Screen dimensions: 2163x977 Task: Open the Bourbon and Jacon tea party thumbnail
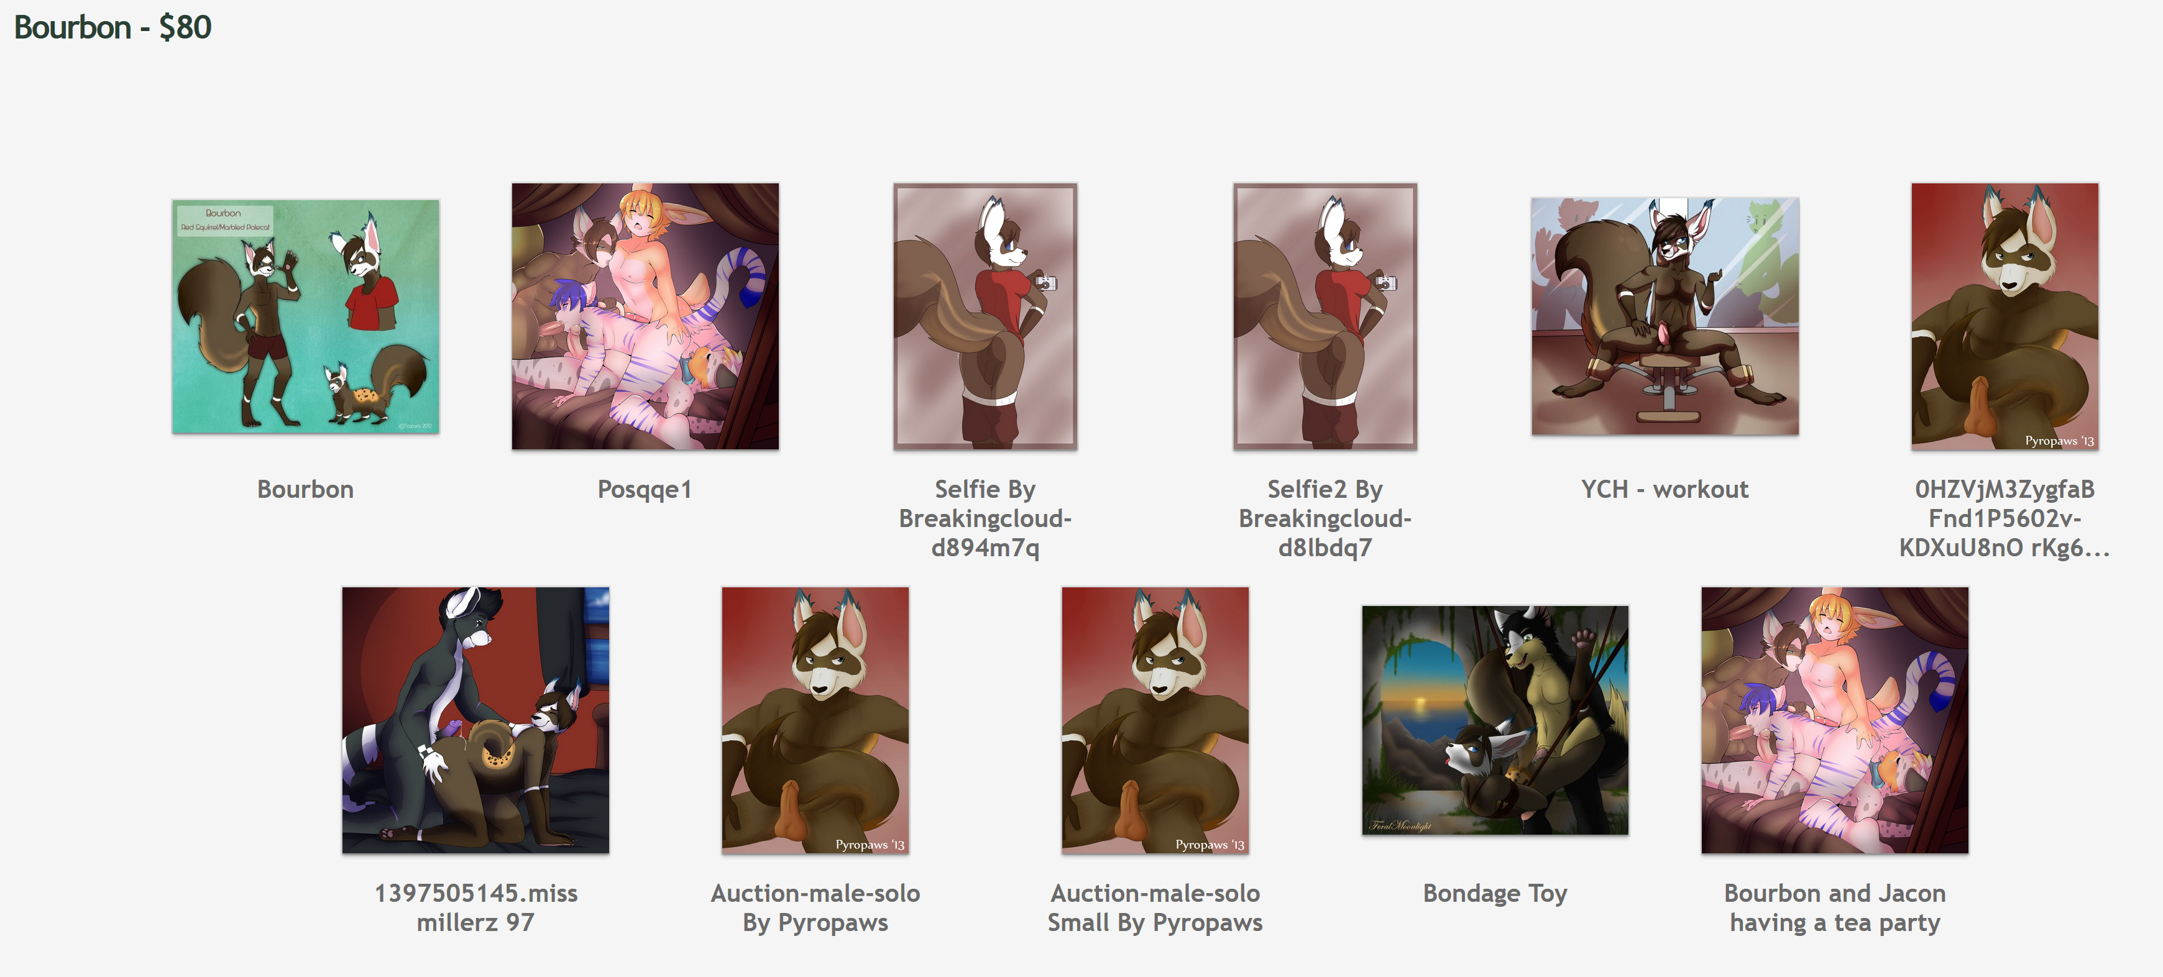point(1835,720)
